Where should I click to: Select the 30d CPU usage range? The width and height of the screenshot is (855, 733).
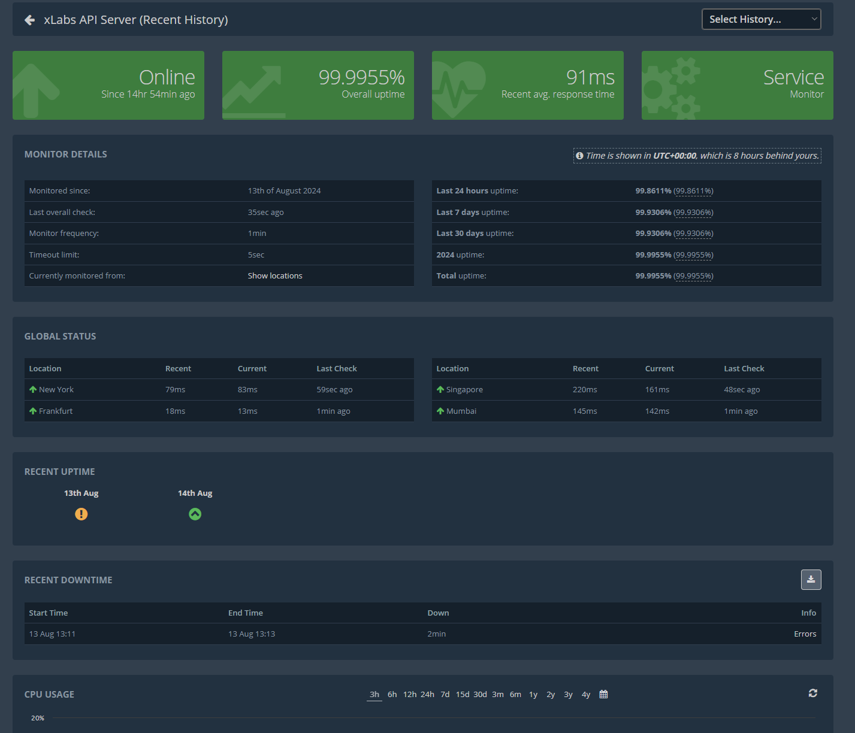pos(480,695)
